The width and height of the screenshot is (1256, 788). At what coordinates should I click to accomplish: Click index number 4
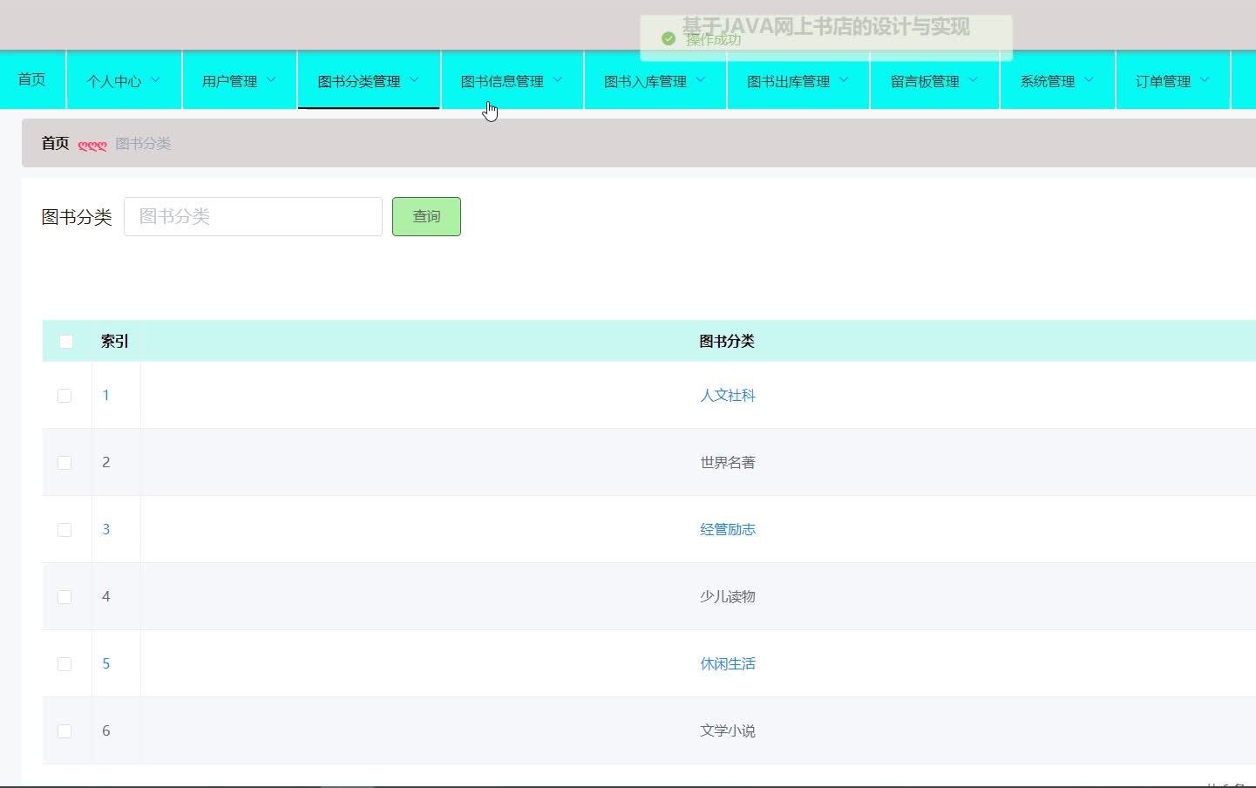click(106, 597)
